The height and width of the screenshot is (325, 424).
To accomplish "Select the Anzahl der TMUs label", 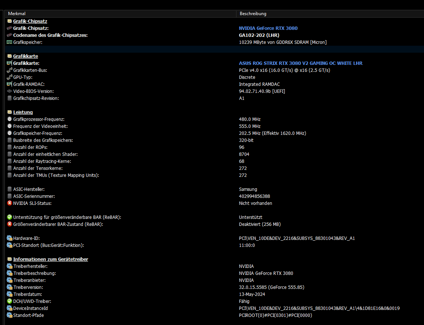I will [x=56, y=175].
